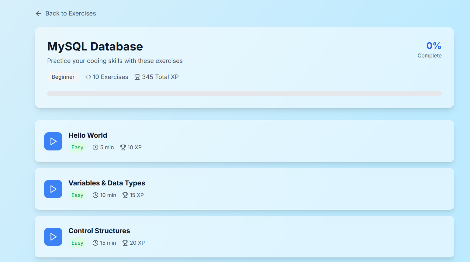The image size is (470, 262).
Task: Open the Control Structures title
Action: (99, 231)
